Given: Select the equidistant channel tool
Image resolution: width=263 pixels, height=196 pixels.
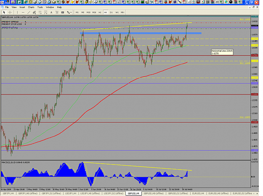Looking at the screenshot, I should tap(35, 12).
